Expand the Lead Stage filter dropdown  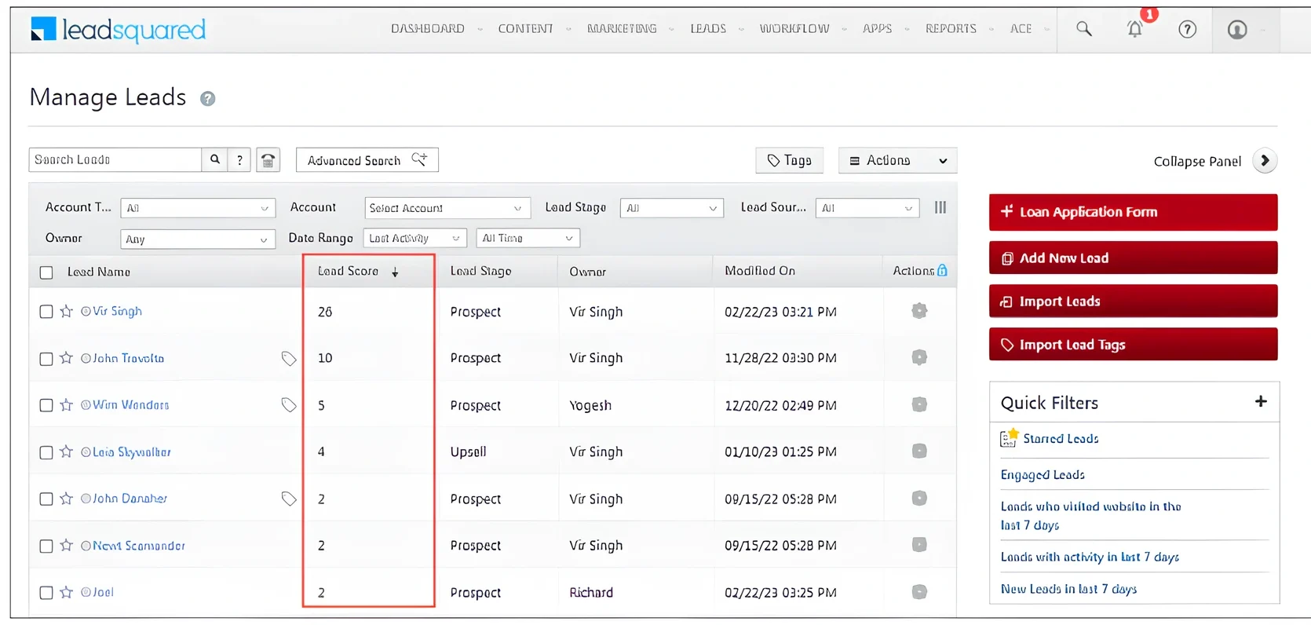click(x=671, y=208)
